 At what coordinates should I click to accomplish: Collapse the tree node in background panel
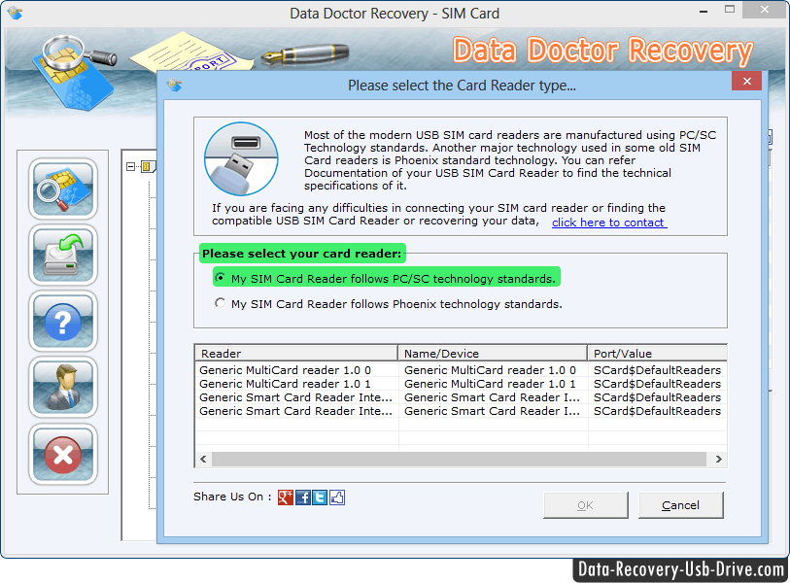pos(131,166)
